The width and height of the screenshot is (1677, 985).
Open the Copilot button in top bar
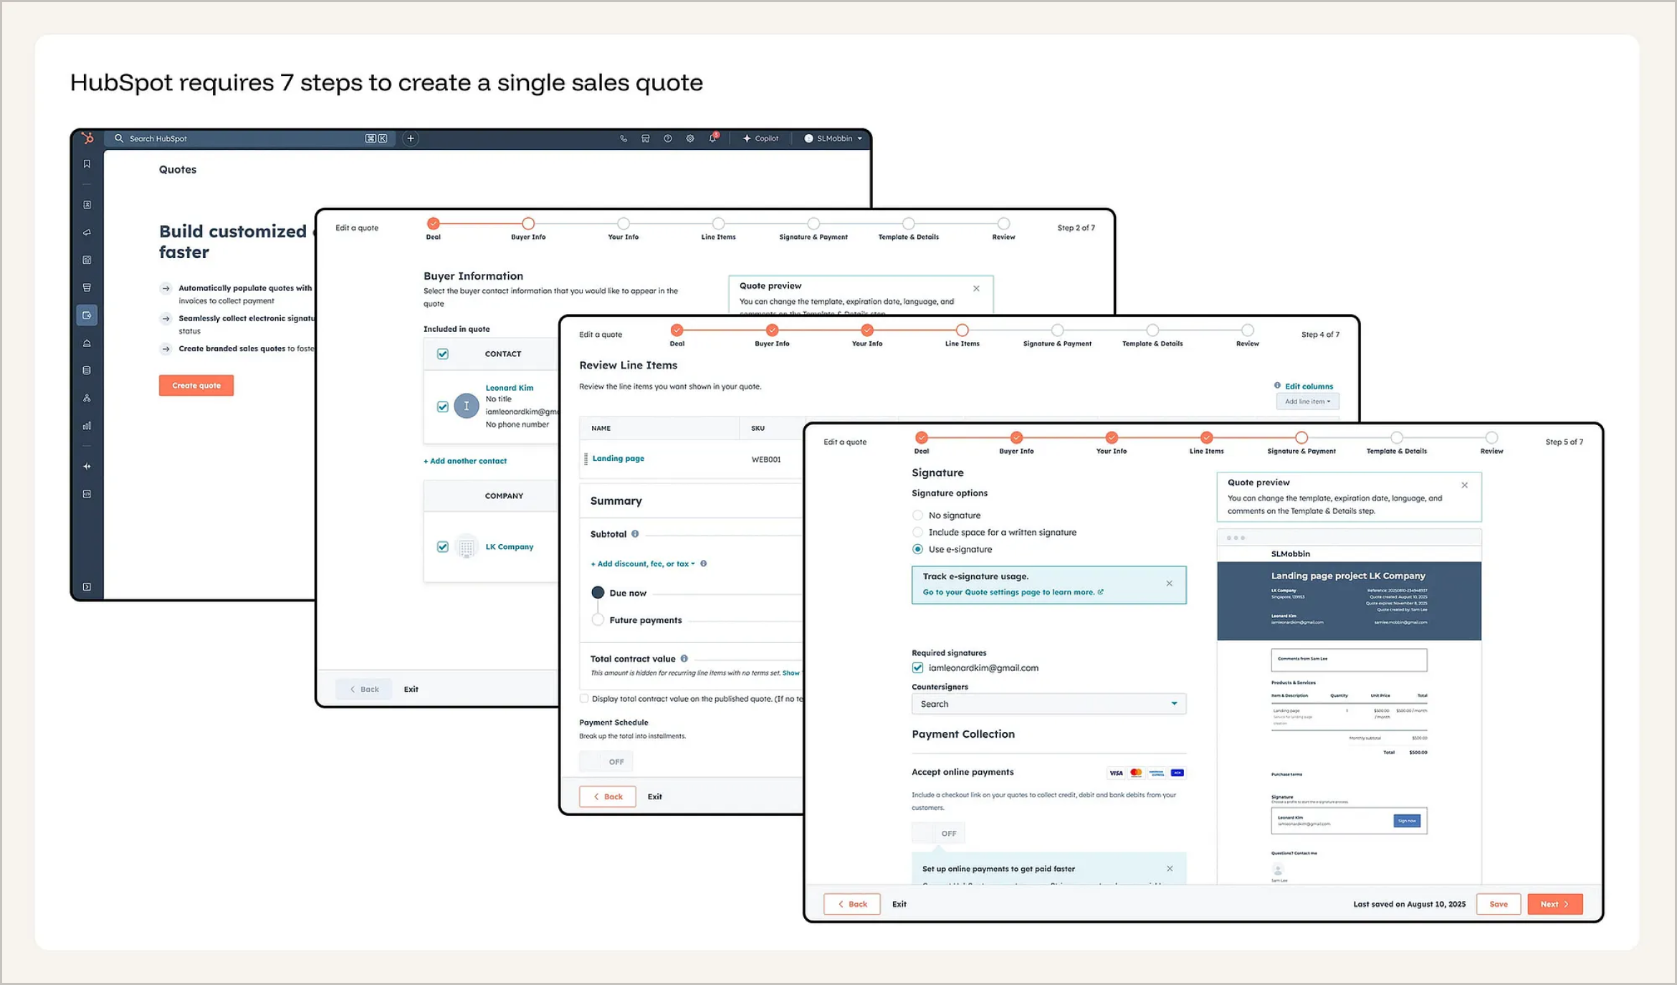pos(761,138)
